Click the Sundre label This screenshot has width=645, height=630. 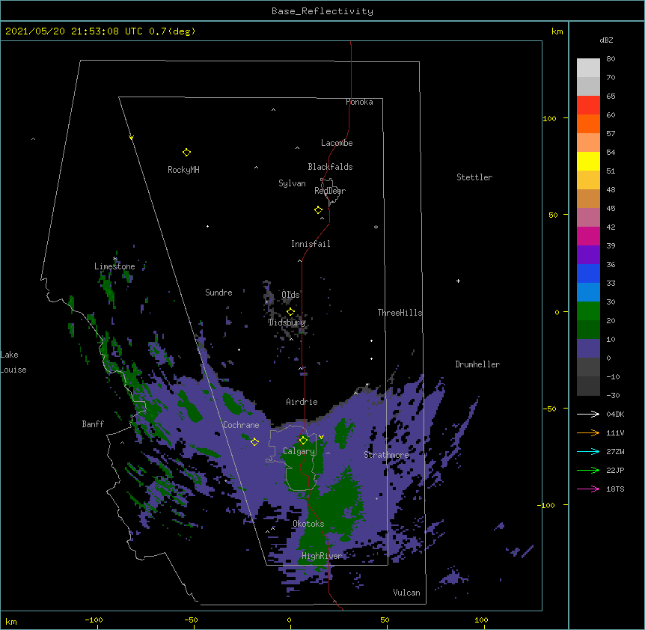[218, 293]
